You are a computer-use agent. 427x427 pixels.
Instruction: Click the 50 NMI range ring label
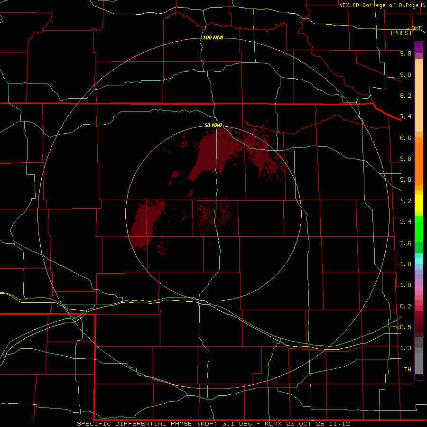[213, 125]
